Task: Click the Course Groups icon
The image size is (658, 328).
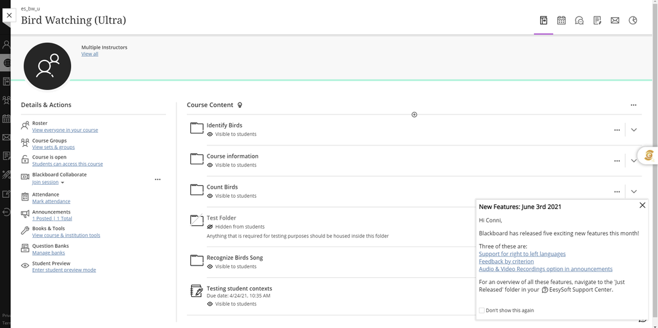Action: coord(25,143)
